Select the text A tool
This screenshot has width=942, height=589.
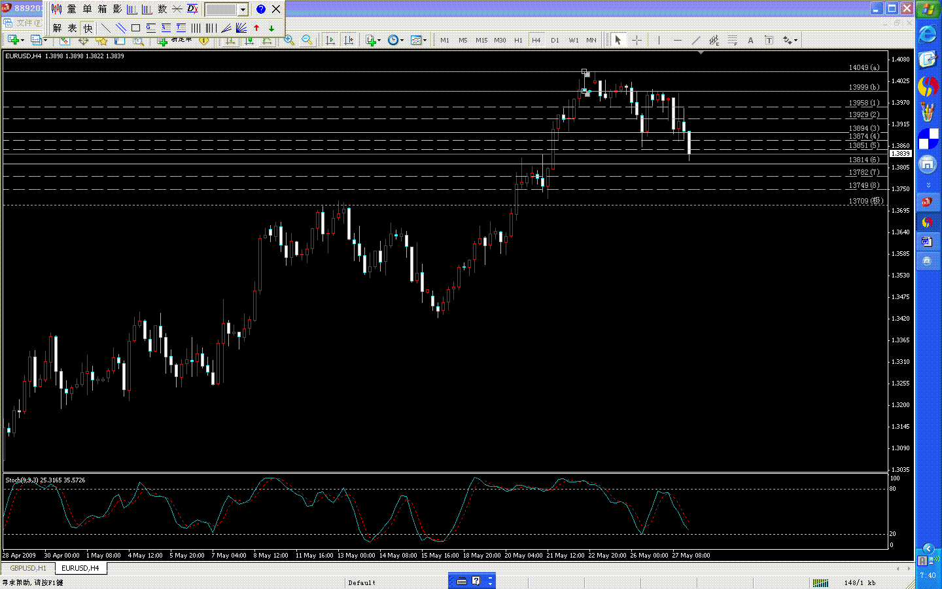(x=750, y=41)
